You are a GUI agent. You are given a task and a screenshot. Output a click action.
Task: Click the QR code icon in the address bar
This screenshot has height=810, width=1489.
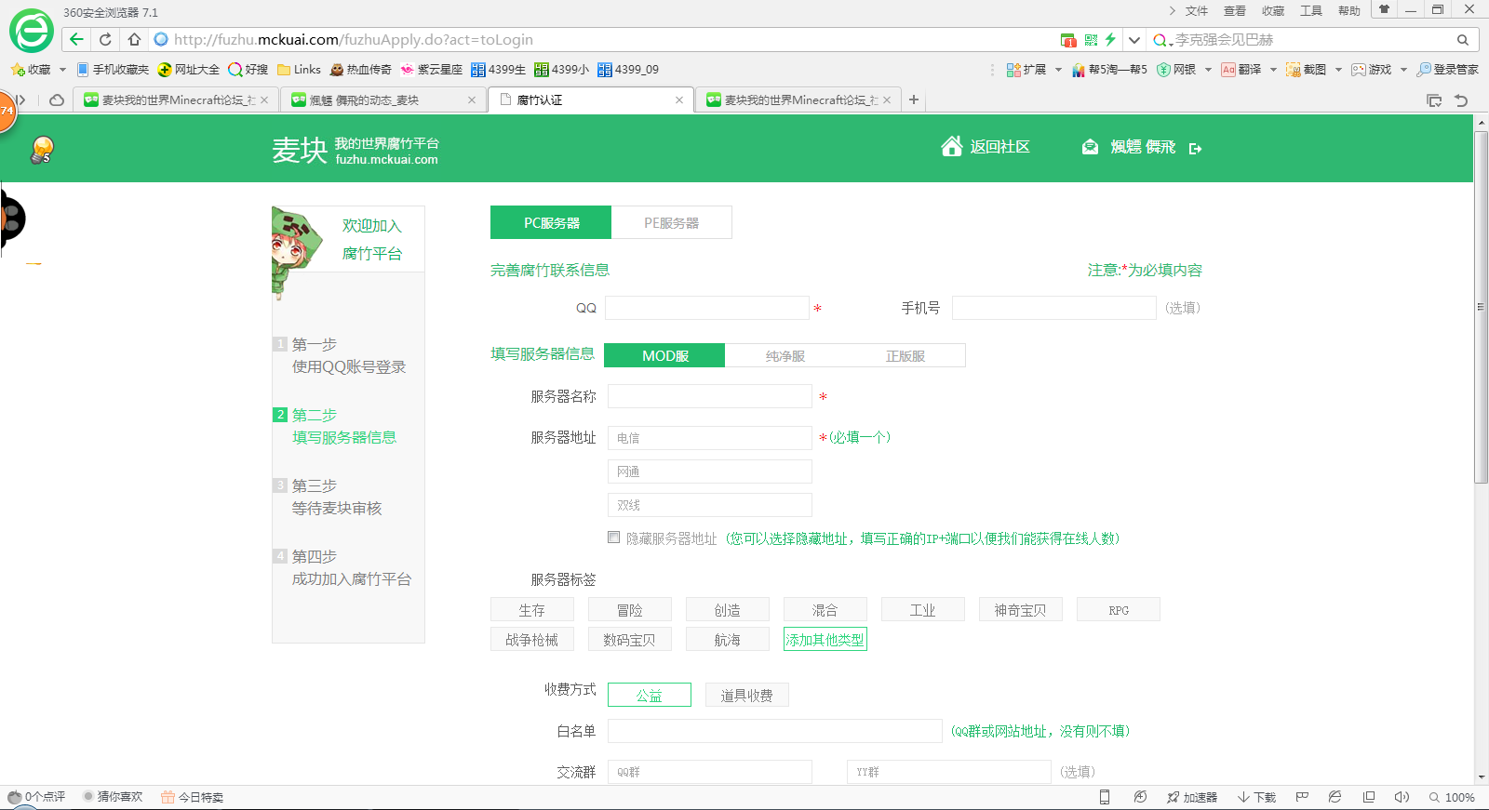(1091, 40)
